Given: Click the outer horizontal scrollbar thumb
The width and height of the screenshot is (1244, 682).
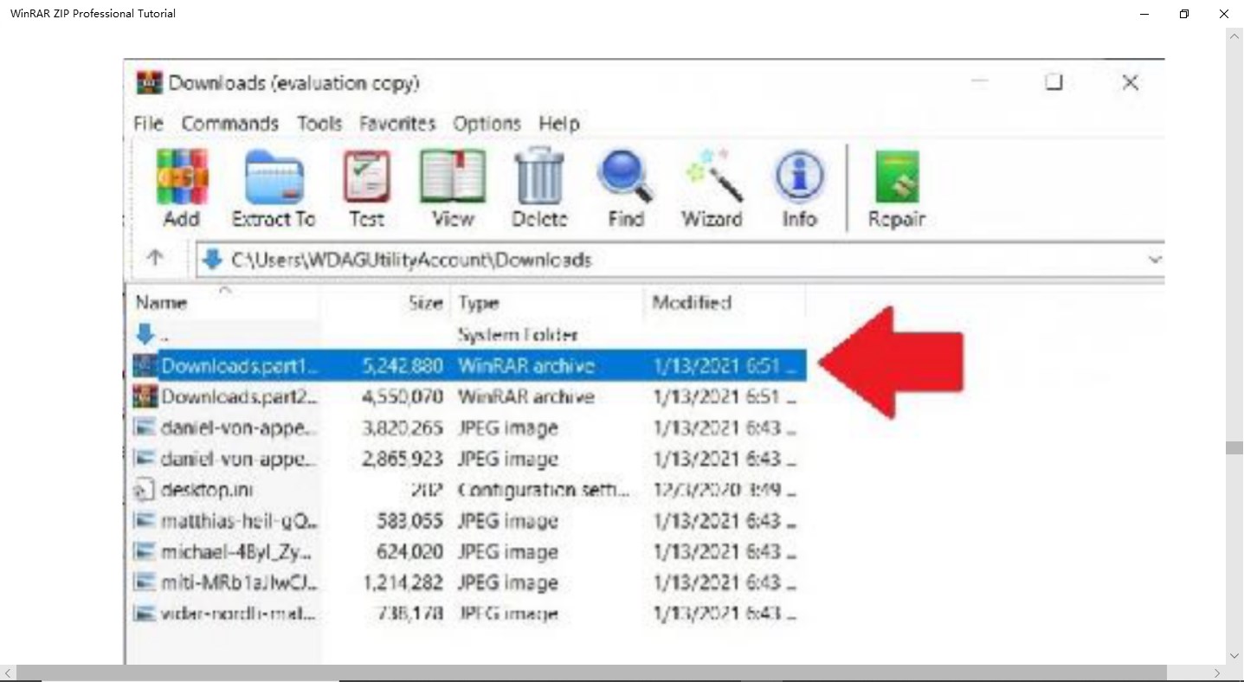Looking at the screenshot, I should click(591, 672).
